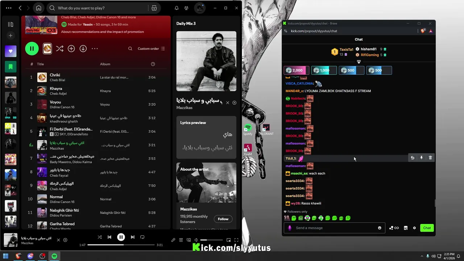Open the Kick shop storefront icon
464x261 pixels.
click(x=406, y=228)
